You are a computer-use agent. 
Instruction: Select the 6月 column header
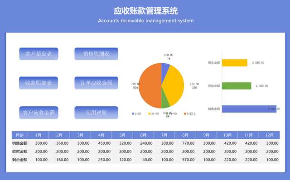click(143, 135)
